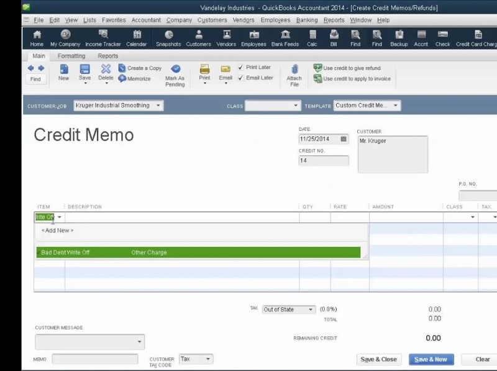Toggle the Email Later checkbox
The height and width of the screenshot is (371, 497).
[240, 78]
